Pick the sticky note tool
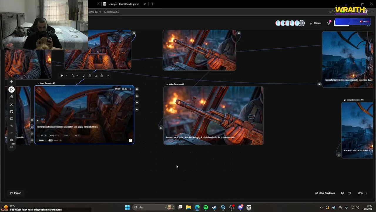376x212 pixels. (x=11, y=112)
